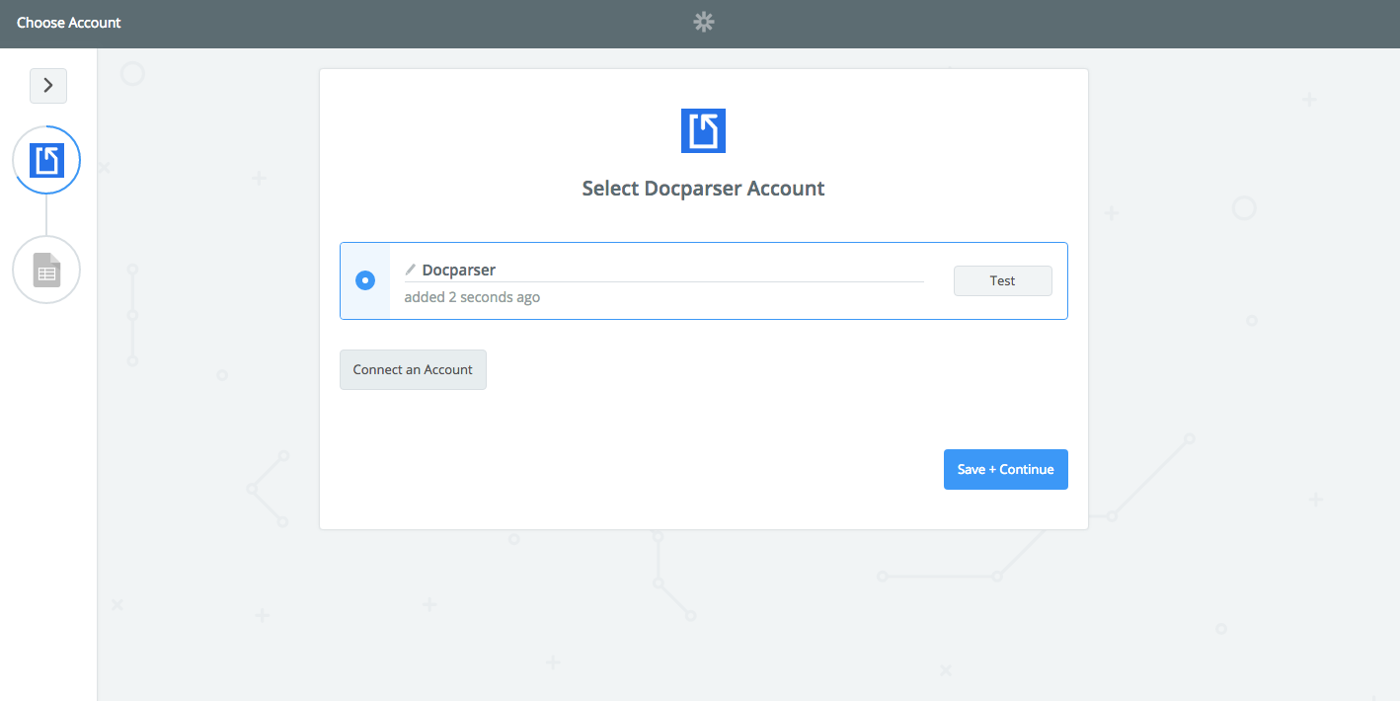Open the spreadsheet action step in sidebar
This screenshot has height=701, width=1400.
[46, 270]
